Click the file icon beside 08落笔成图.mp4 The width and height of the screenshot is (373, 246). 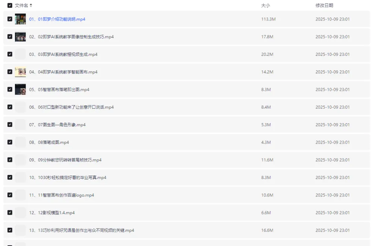20,142
